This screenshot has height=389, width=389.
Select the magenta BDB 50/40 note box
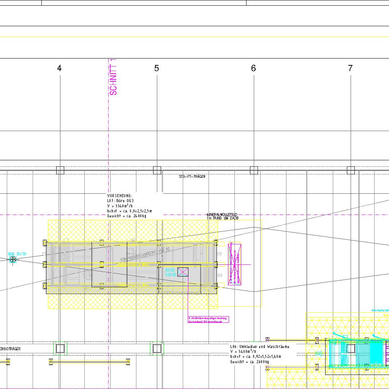[209, 319]
